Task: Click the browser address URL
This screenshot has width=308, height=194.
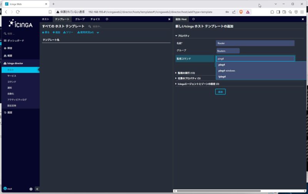Action: pyautogui.click(x=150, y=12)
